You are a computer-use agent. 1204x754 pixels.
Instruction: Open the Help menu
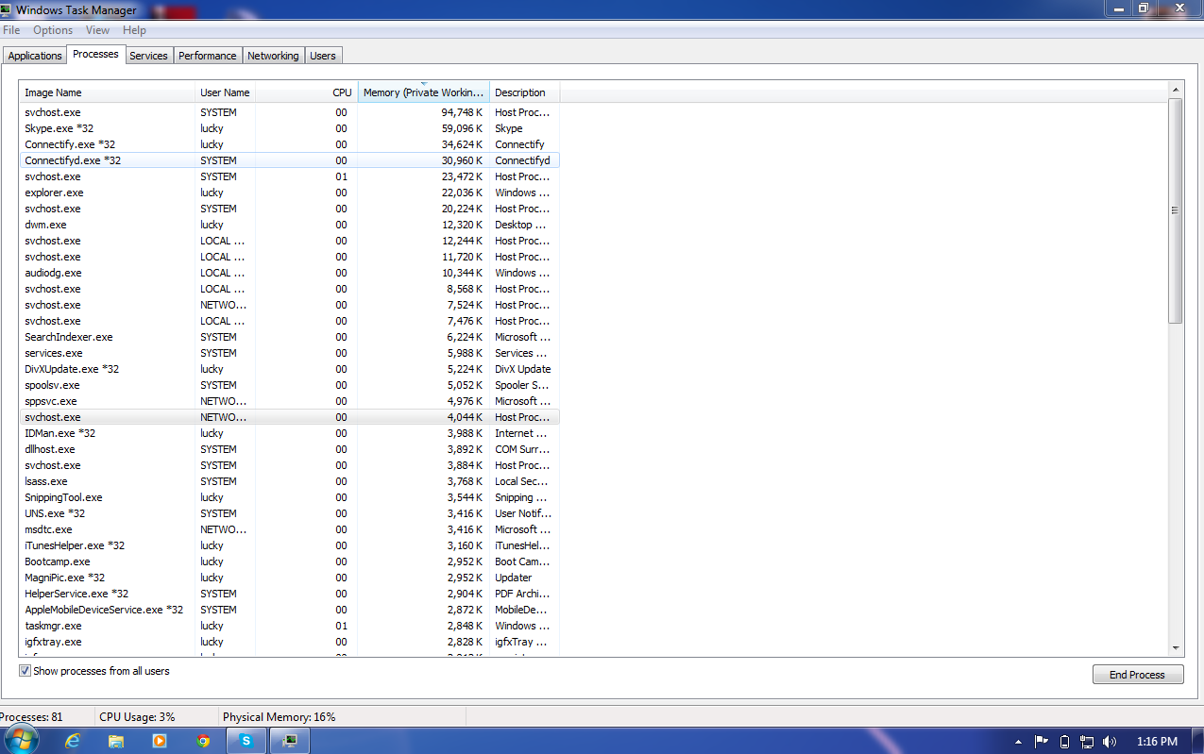click(134, 30)
